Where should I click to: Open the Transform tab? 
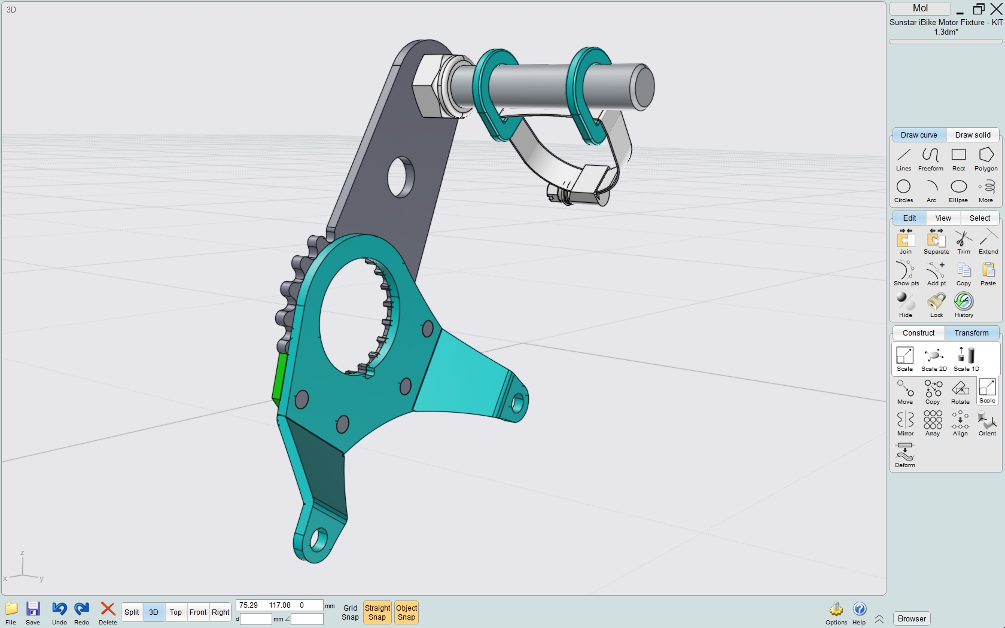click(x=971, y=333)
